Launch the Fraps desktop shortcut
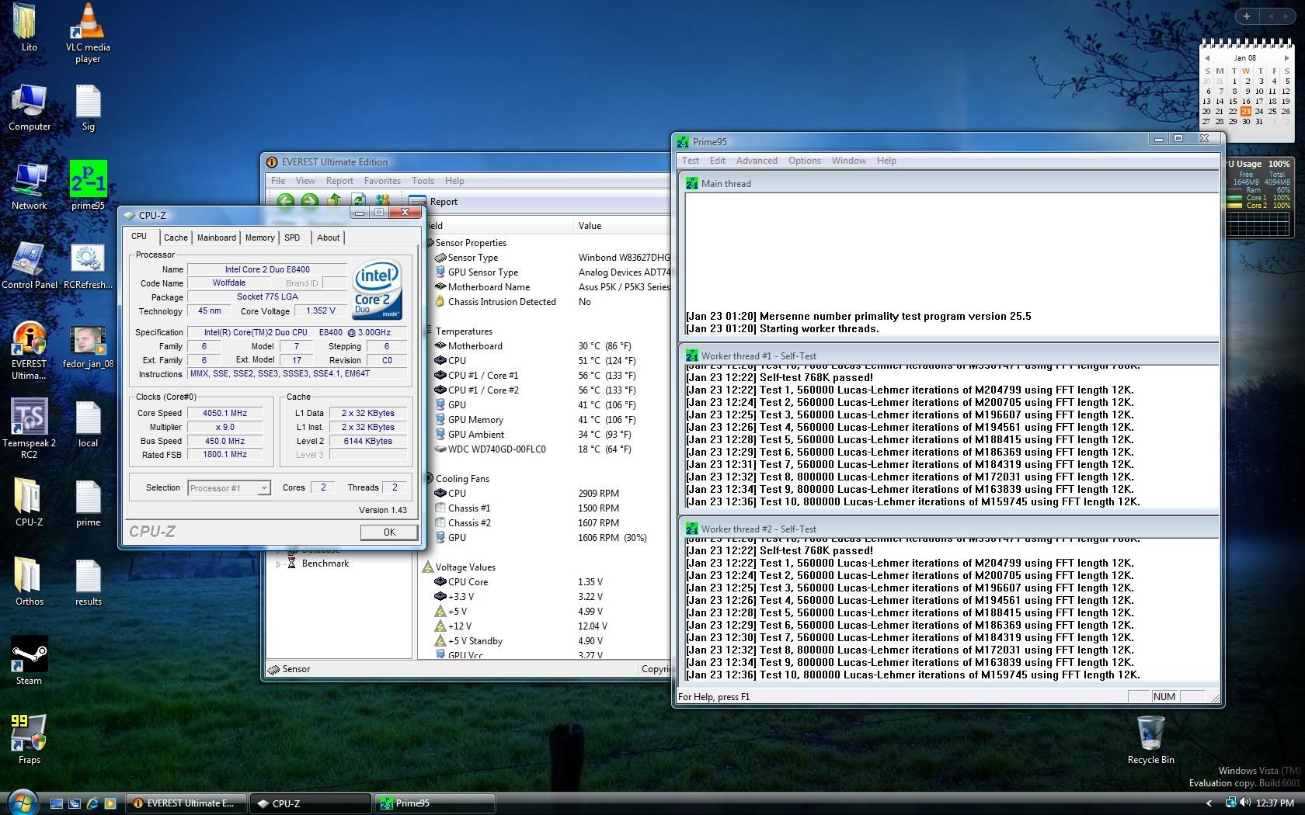The height and width of the screenshot is (815, 1305). 30,740
